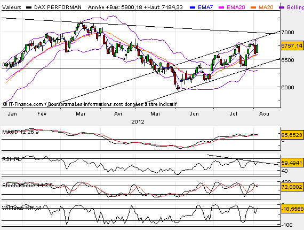The height and width of the screenshot is (230, 304).
Task: Click the blue EMA7 legend swatch
Action: coord(193,7)
